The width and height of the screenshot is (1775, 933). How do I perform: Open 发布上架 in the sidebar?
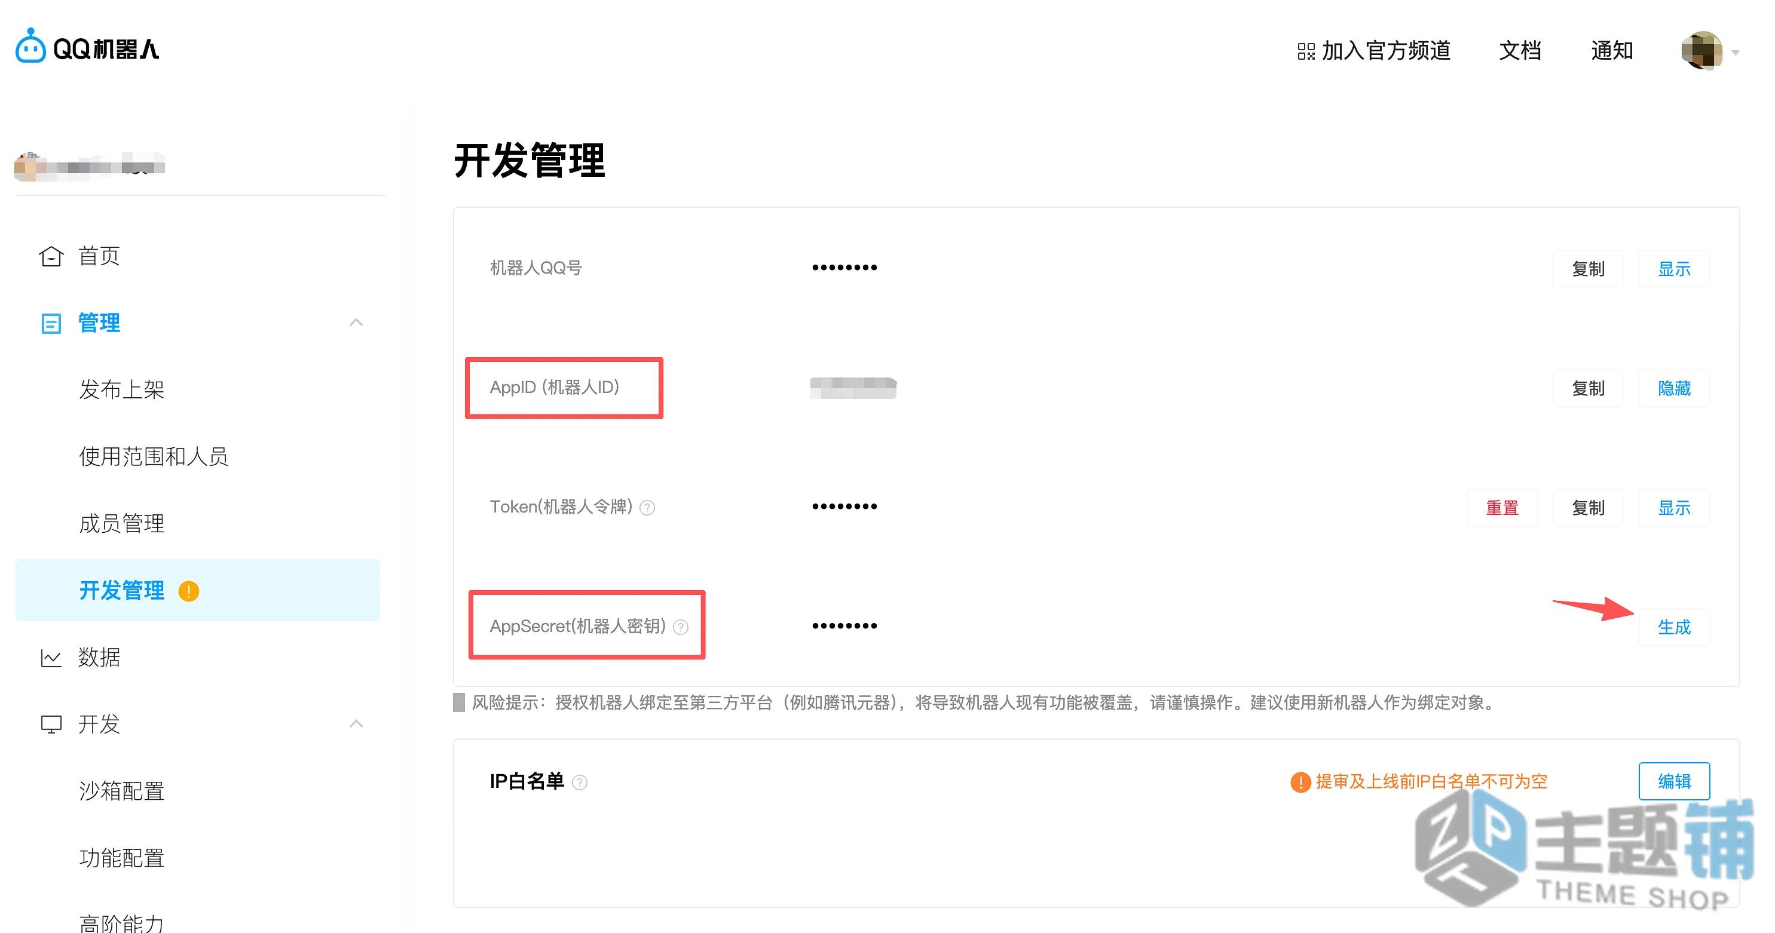(121, 389)
